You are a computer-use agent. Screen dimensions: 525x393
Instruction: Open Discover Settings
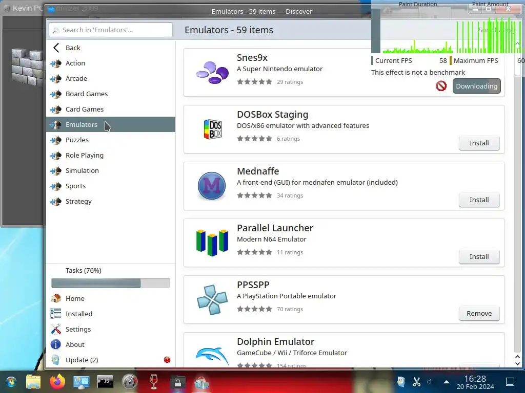click(x=111, y=329)
